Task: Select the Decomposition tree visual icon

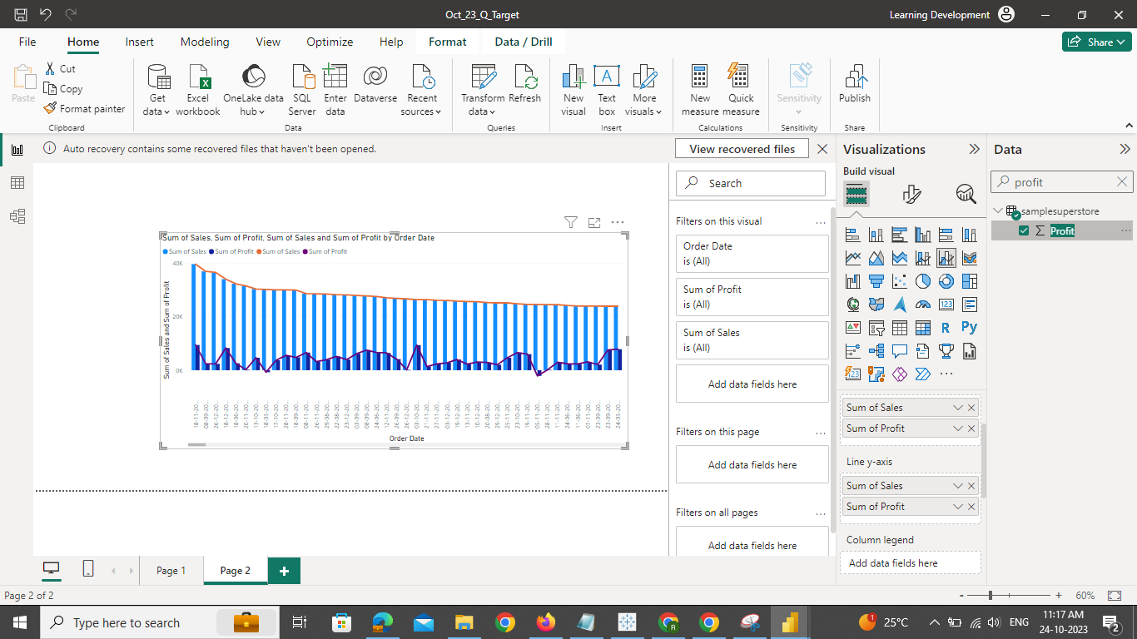Action: [x=876, y=351]
